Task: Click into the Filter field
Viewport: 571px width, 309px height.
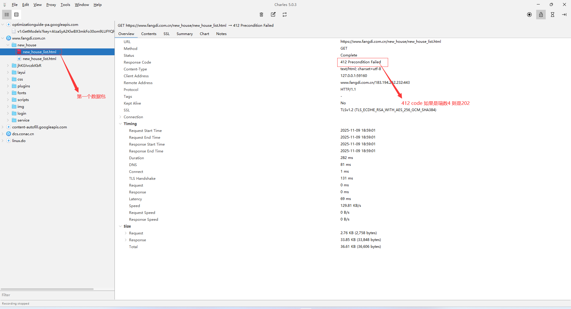Action: point(57,295)
